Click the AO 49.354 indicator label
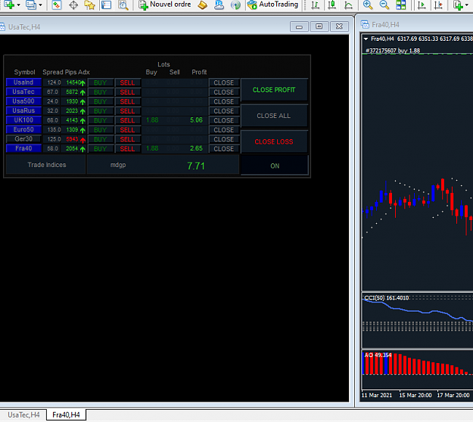473x422 pixels. coord(378,355)
